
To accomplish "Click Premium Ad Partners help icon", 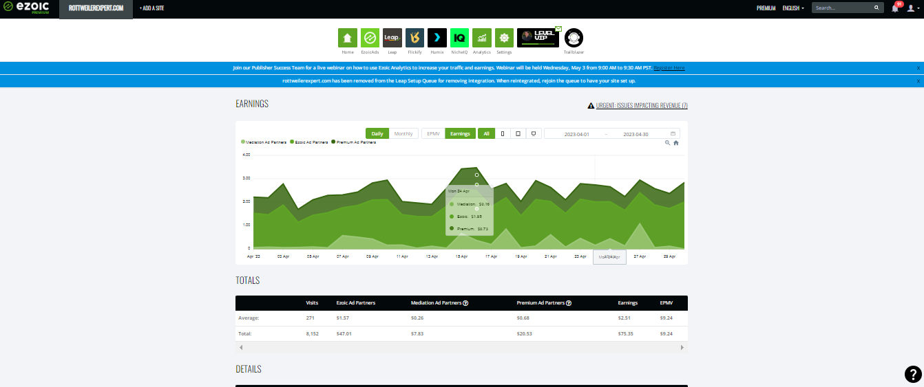I will click(x=569, y=303).
